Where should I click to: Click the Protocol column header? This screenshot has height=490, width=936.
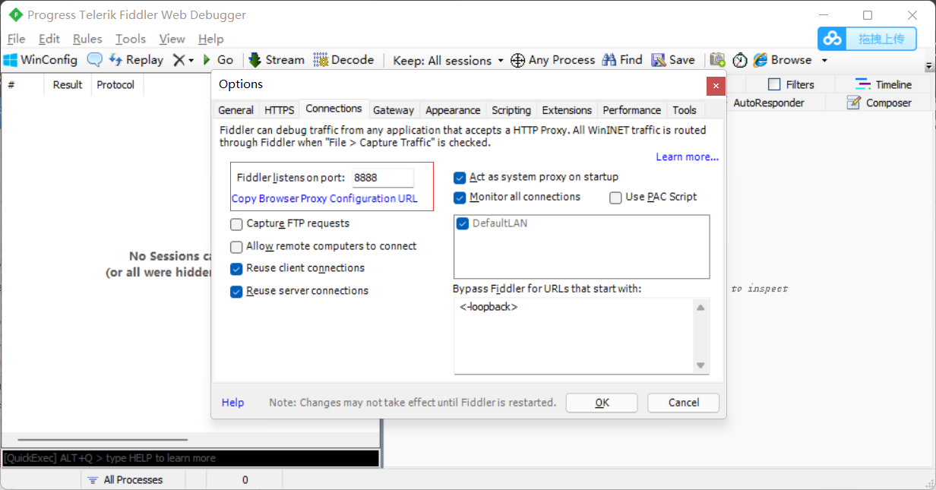point(115,85)
